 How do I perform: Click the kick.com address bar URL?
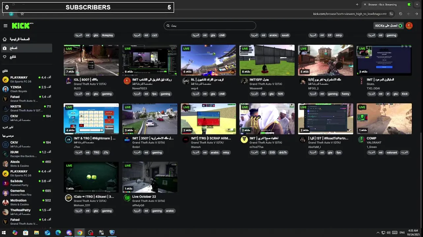[x=349, y=14]
